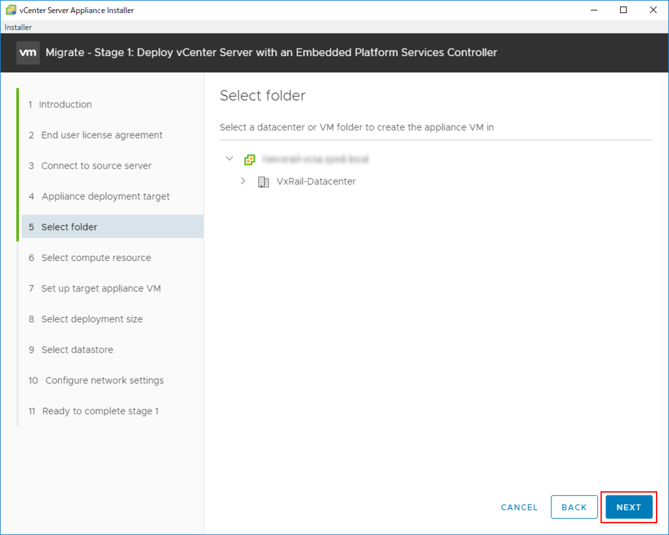
Task: Select the blurred vCenter server name
Action: pyautogui.click(x=316, y=159)
